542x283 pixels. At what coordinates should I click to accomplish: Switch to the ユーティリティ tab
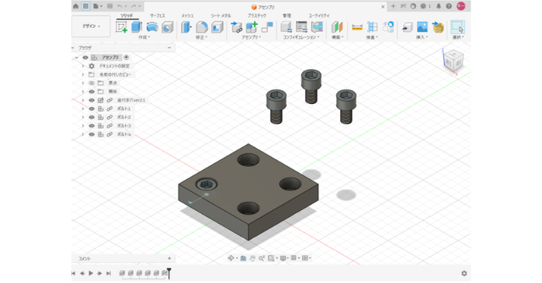click(x=318, y=16)
